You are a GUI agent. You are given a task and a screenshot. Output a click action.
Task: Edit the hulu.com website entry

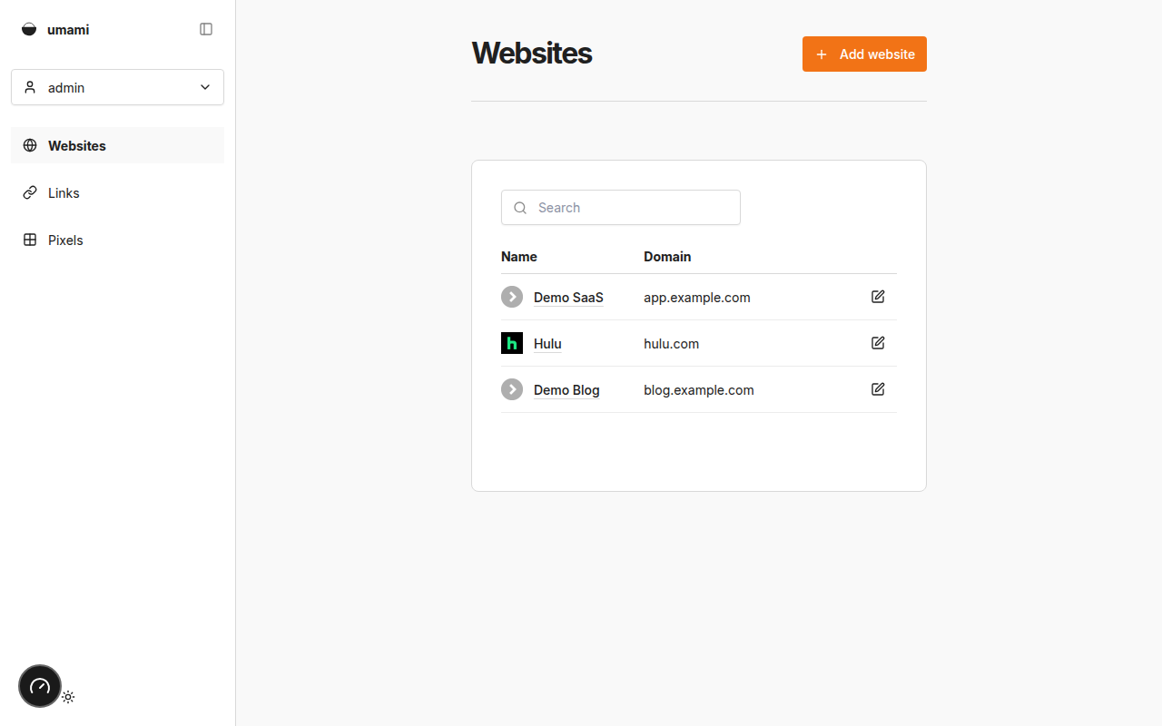coord(878,342)
